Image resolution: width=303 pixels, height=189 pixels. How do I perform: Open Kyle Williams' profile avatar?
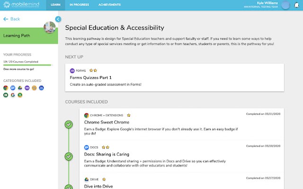click(x=285, y=5)
